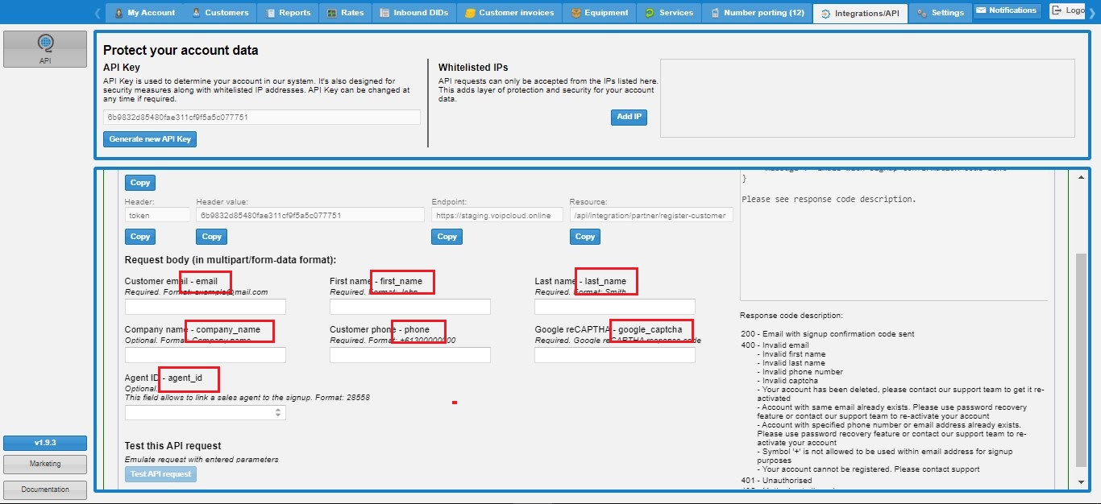Click Generate new API Key button
Viewport: 1101px width, 504px height.
click(x=150, y=139)
